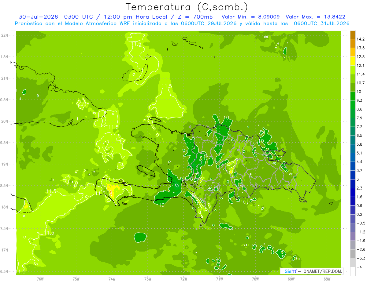Click the 71W longitude tick label

(219, 279)
